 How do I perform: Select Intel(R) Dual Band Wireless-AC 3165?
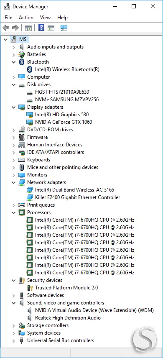[74, 190]
